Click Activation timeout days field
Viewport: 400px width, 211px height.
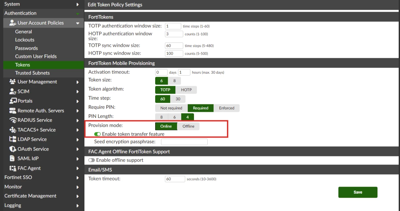(161, 72)
